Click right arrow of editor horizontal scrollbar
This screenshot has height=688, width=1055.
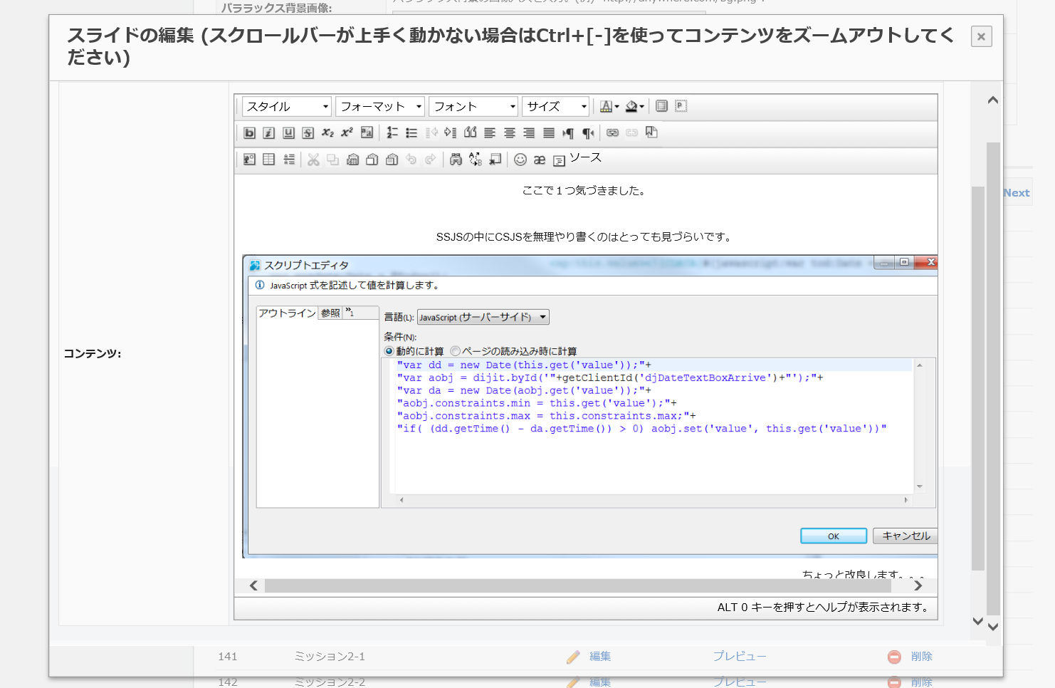[918, 585]
